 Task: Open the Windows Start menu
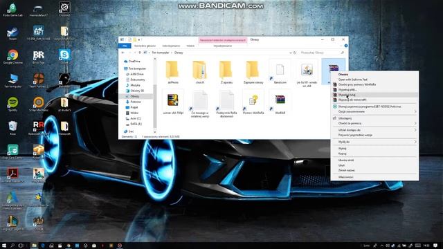4,246
